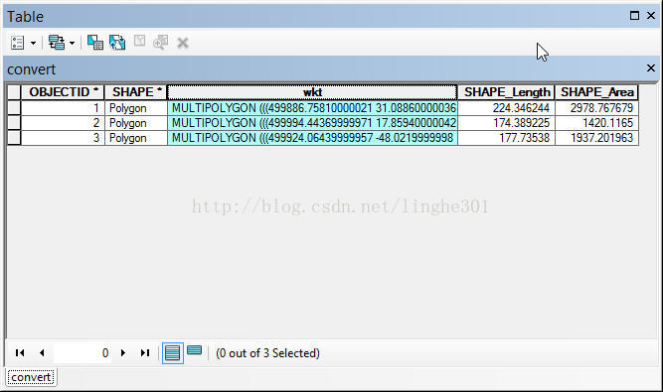Viewport: 663px width, 392px height.
Task: Select row 3 using its row selector
Action: point(14,138)
